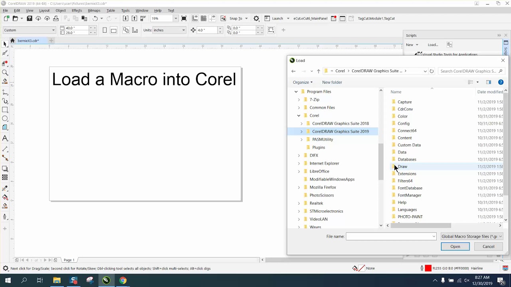Click the Windows Start button
This screenshot has width=511, height=287.
click(7, 280)
